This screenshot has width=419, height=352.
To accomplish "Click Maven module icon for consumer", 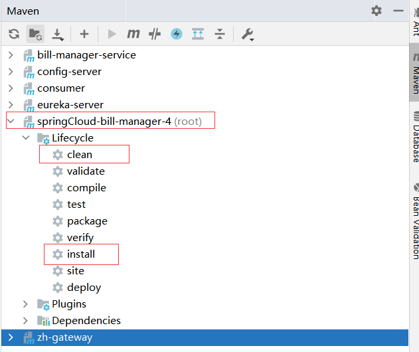I will (x=29, y=89).
